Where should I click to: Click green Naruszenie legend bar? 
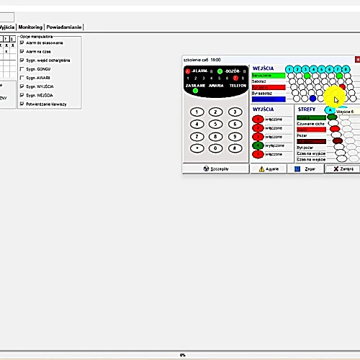coord(269,76)
